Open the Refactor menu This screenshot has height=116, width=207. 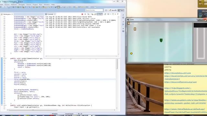click(14, 5)
